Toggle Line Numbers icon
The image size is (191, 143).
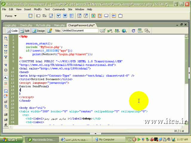click(6, 78)
